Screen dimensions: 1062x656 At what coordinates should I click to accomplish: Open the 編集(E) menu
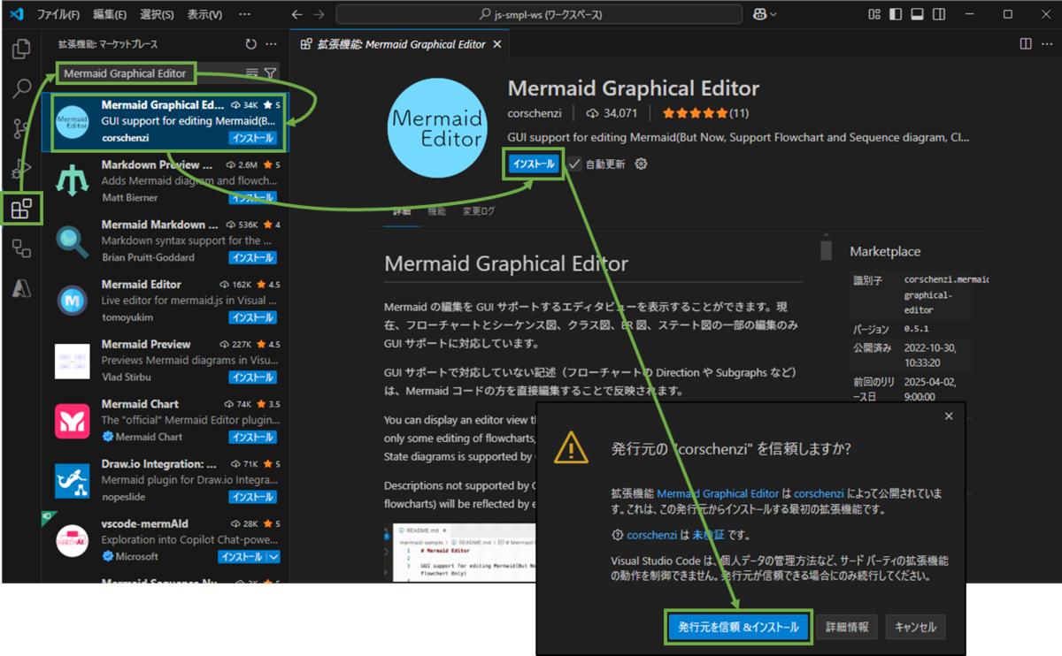[x=110, y=14]
